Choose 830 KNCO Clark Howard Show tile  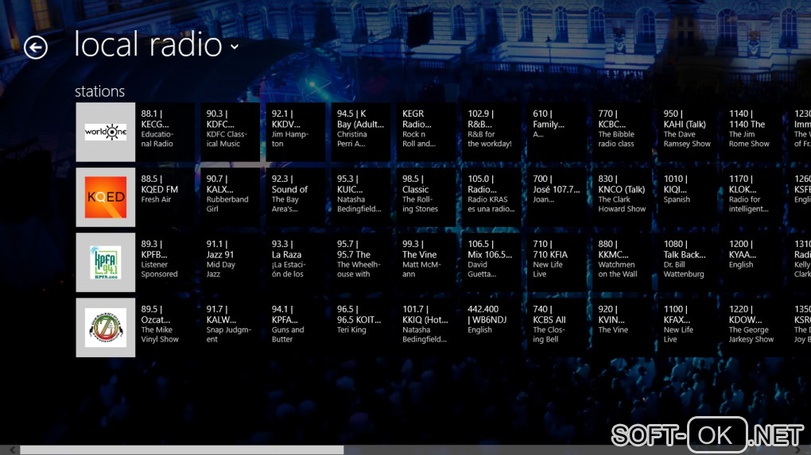point(622,197)
